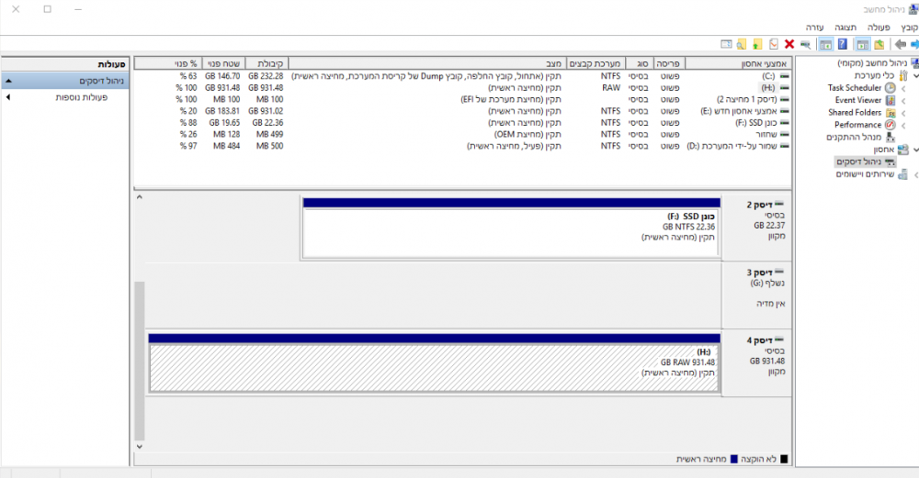
Task: Select the שירותים ויישומים services icon
Action: [x=903, y=174]
